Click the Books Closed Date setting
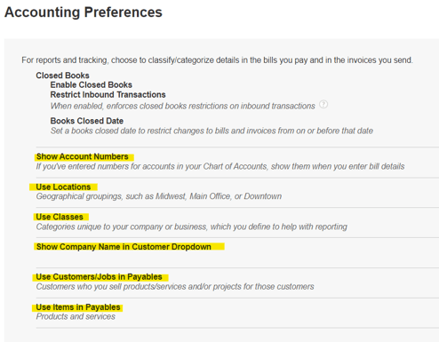Image resolution: width=439 pixels, height=342 pixels. coord(86,121)
